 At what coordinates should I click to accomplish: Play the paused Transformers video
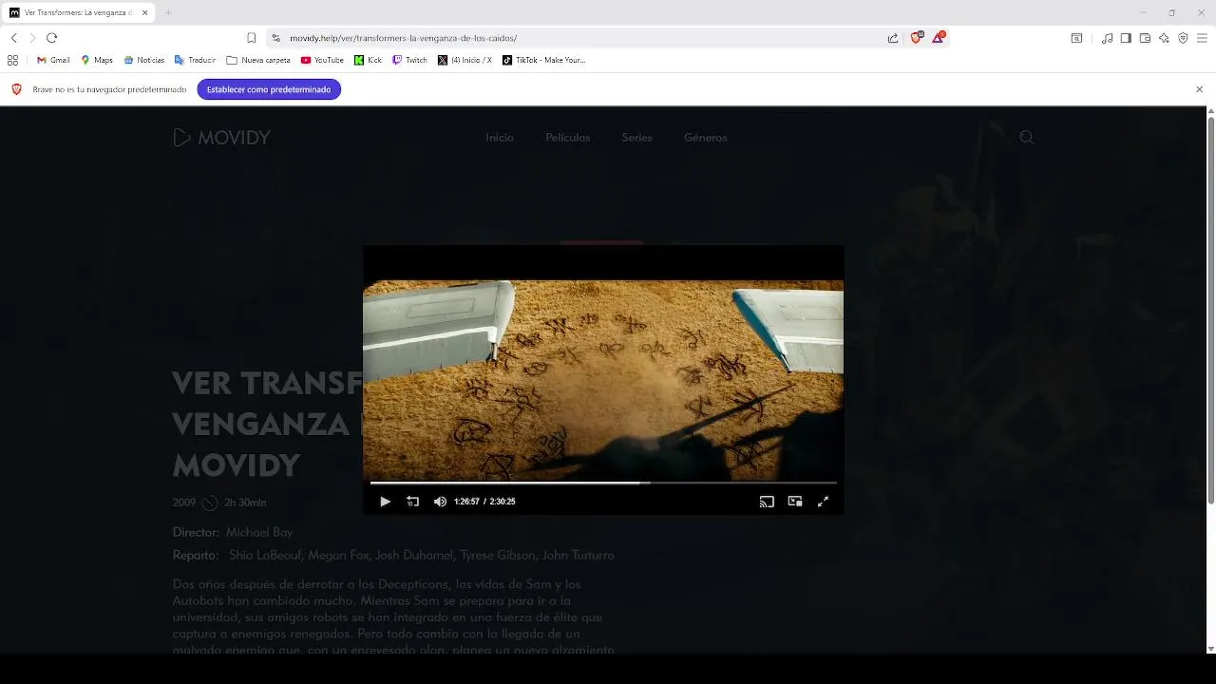pyautogui.click(x=385, y=502)
